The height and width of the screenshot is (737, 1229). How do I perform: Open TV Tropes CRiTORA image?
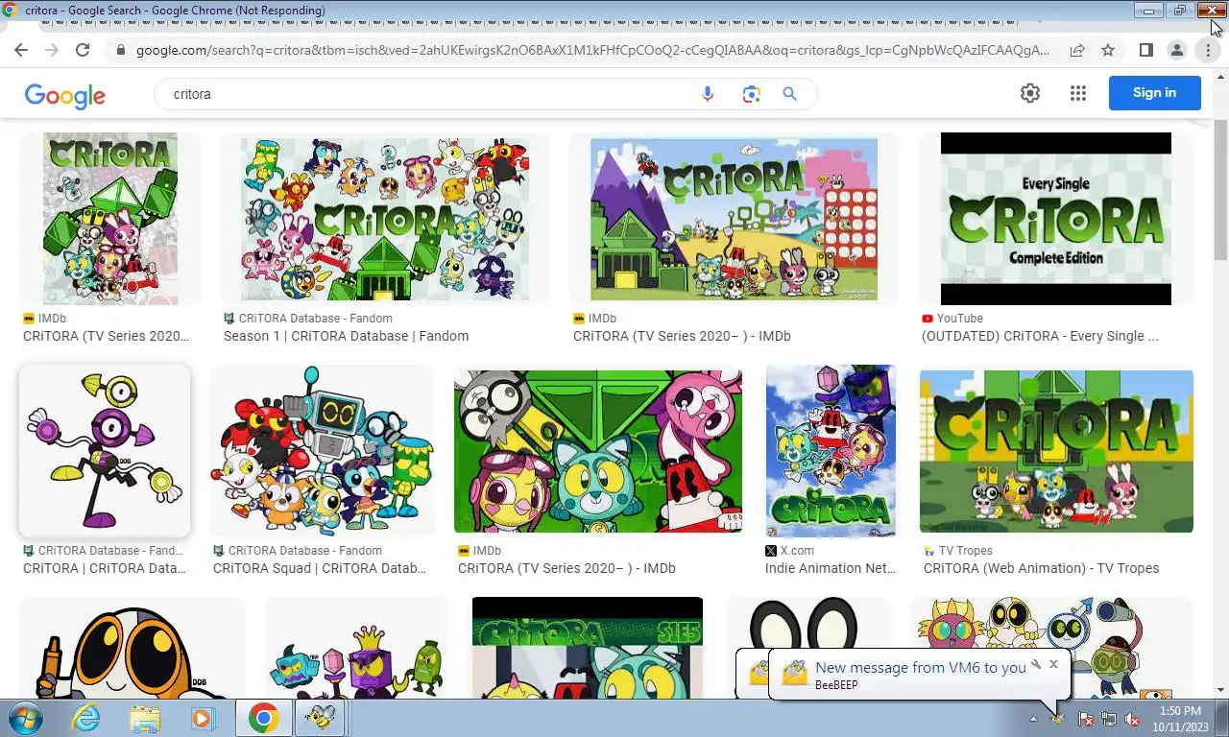click(x=1056, y=451)
